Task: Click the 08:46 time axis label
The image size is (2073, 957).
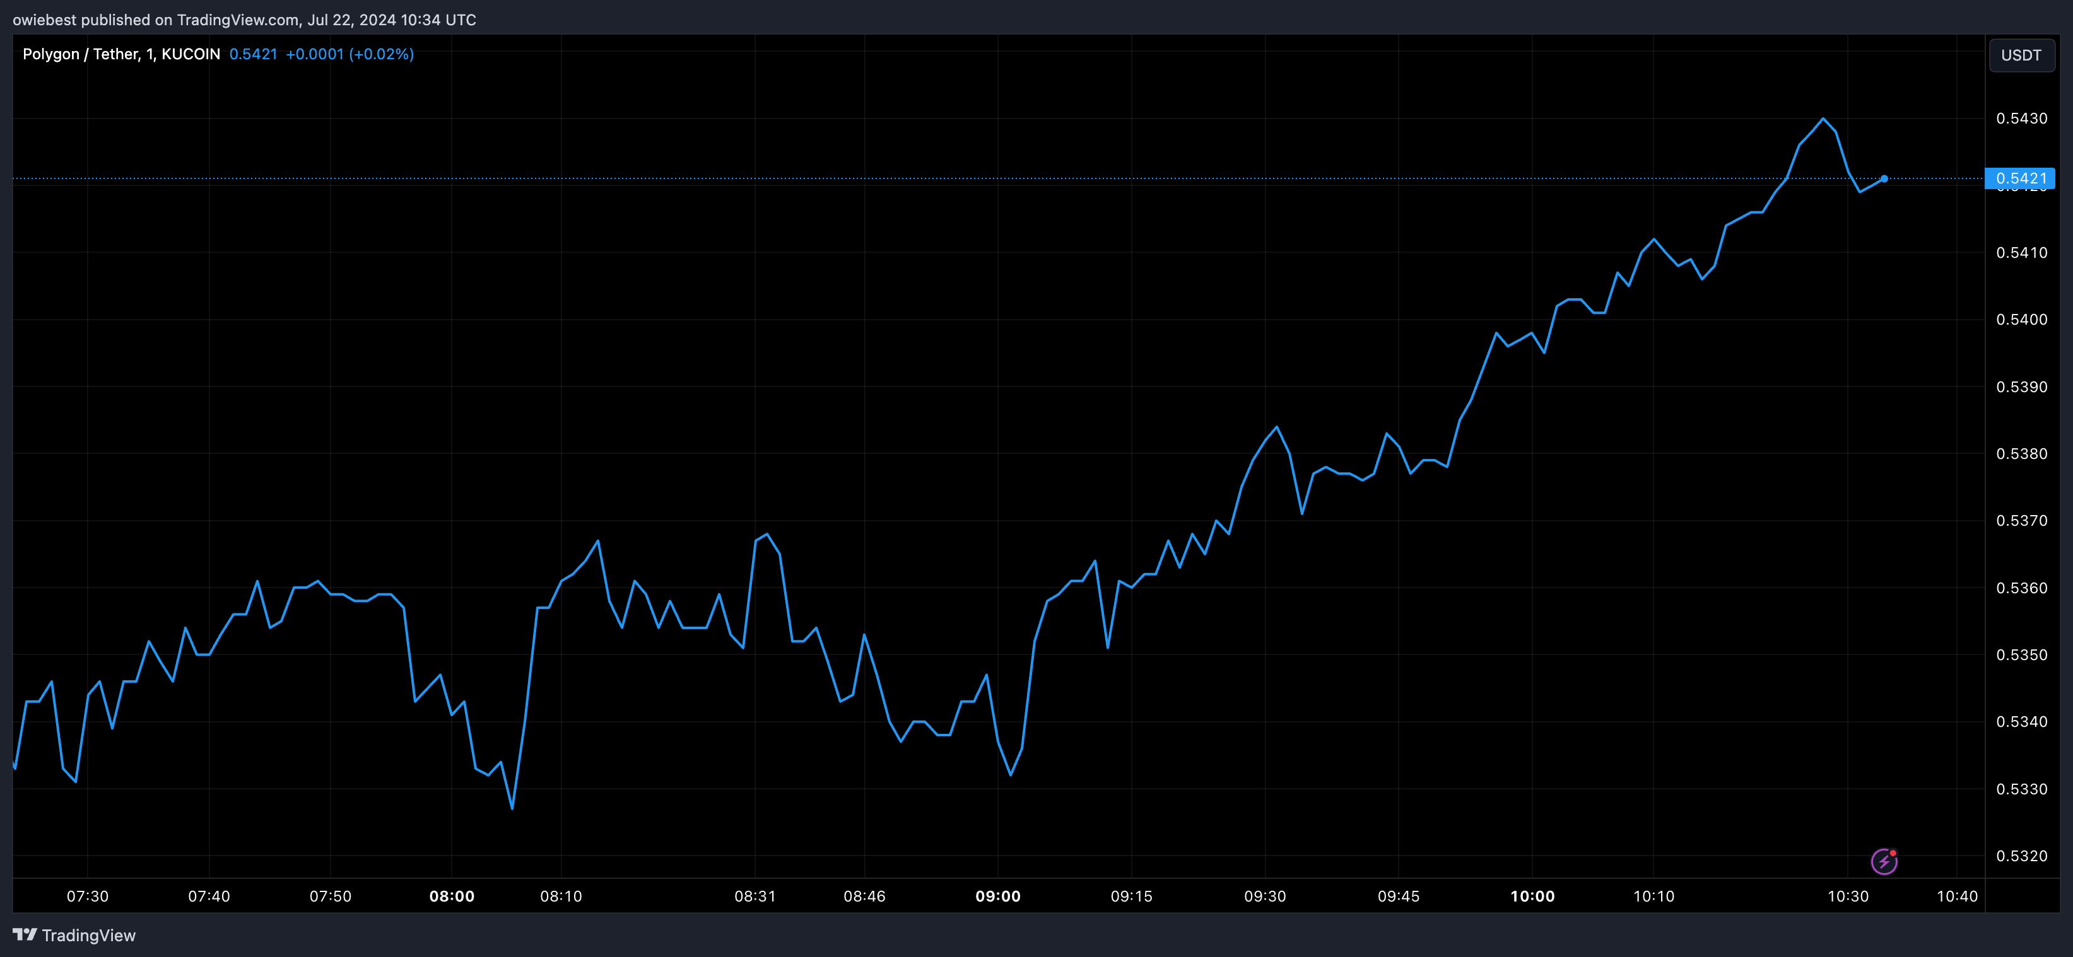Action: pos(864,896)
